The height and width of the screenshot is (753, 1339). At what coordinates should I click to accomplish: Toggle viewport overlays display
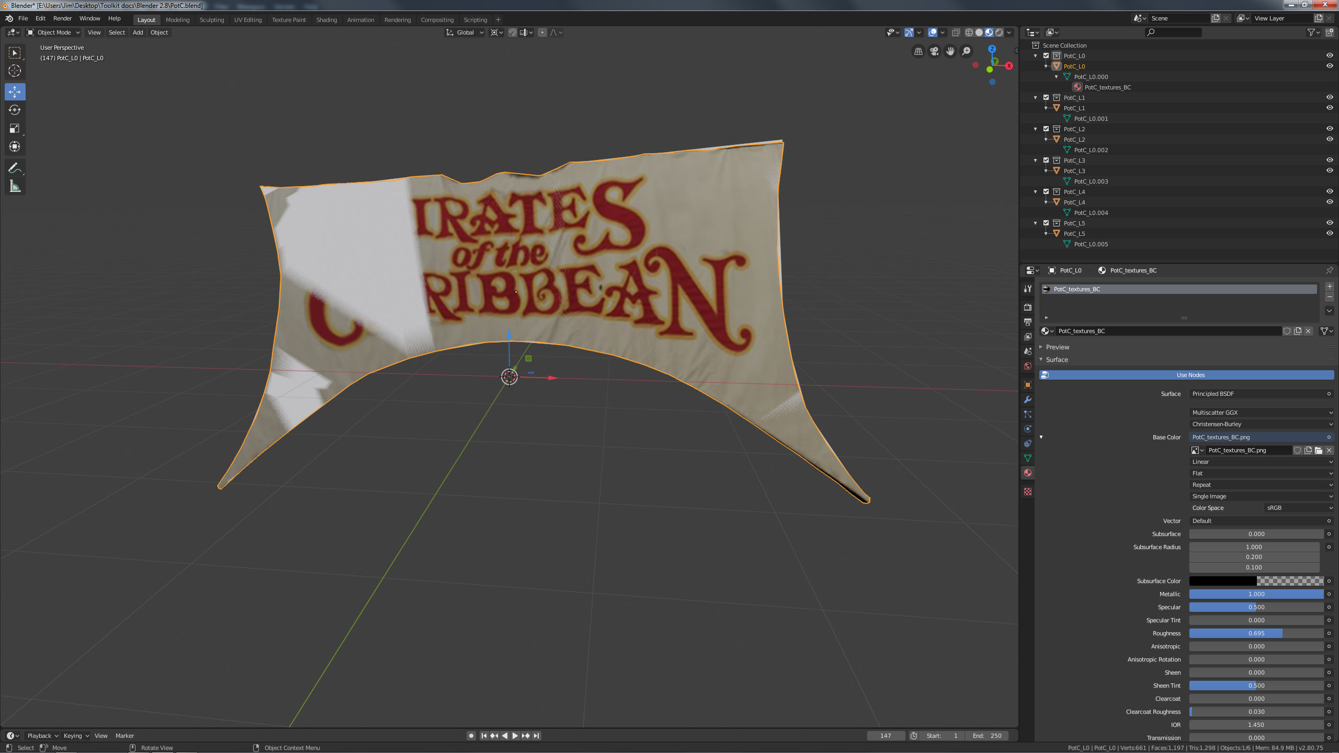pos(933,32)
